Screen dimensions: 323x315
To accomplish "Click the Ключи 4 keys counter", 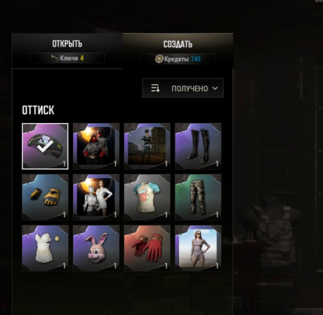I will 67,59.
